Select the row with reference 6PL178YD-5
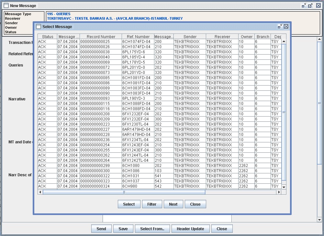The image size is (324, 236). tap(160, 62)
